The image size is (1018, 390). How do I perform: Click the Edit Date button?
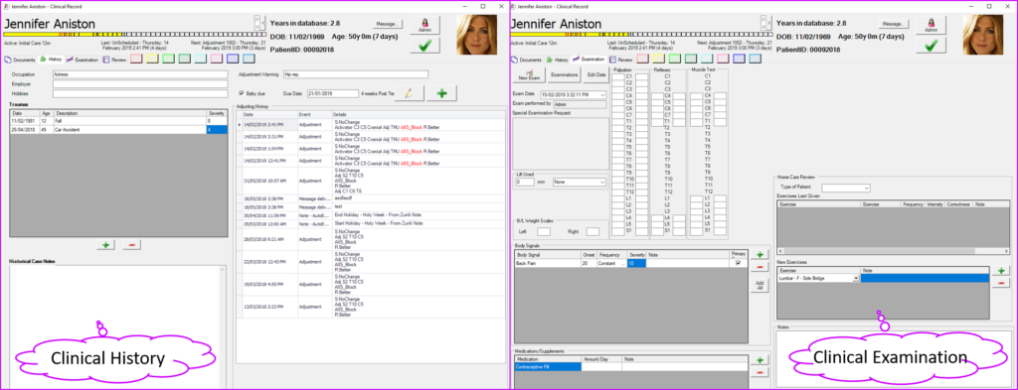595,74
